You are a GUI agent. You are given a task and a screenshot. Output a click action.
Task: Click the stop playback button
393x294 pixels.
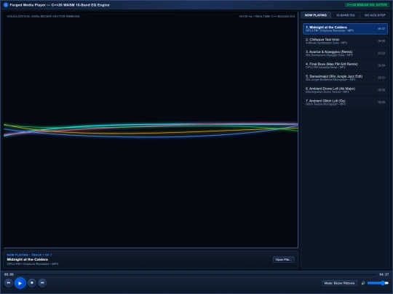coord(32,283)
